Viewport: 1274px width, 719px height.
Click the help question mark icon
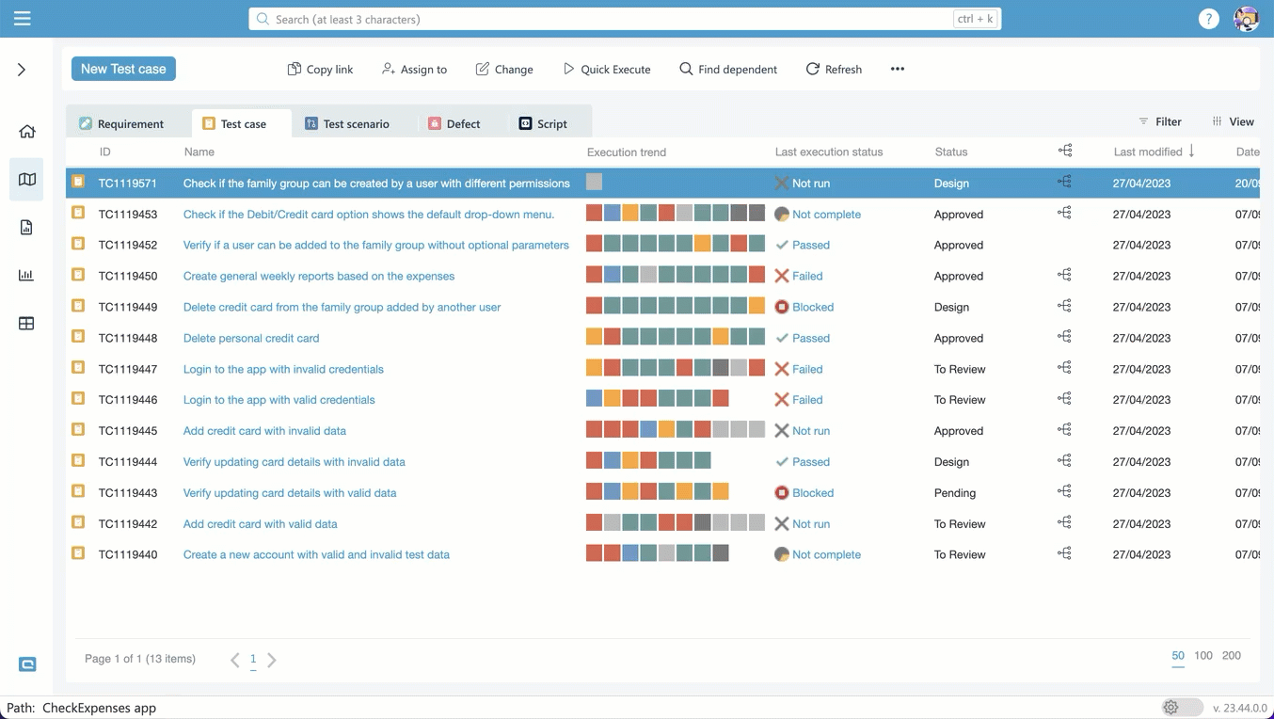point(1208,19)
